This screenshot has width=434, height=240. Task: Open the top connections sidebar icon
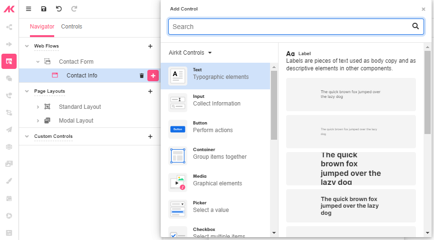(x=9, y=27)
